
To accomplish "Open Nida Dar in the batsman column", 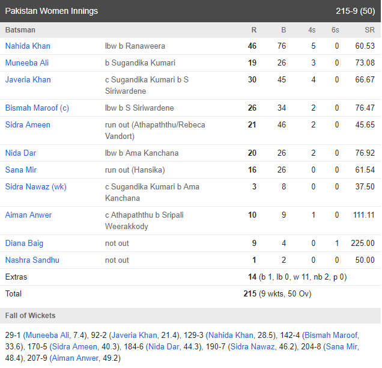I will point(20,153).
